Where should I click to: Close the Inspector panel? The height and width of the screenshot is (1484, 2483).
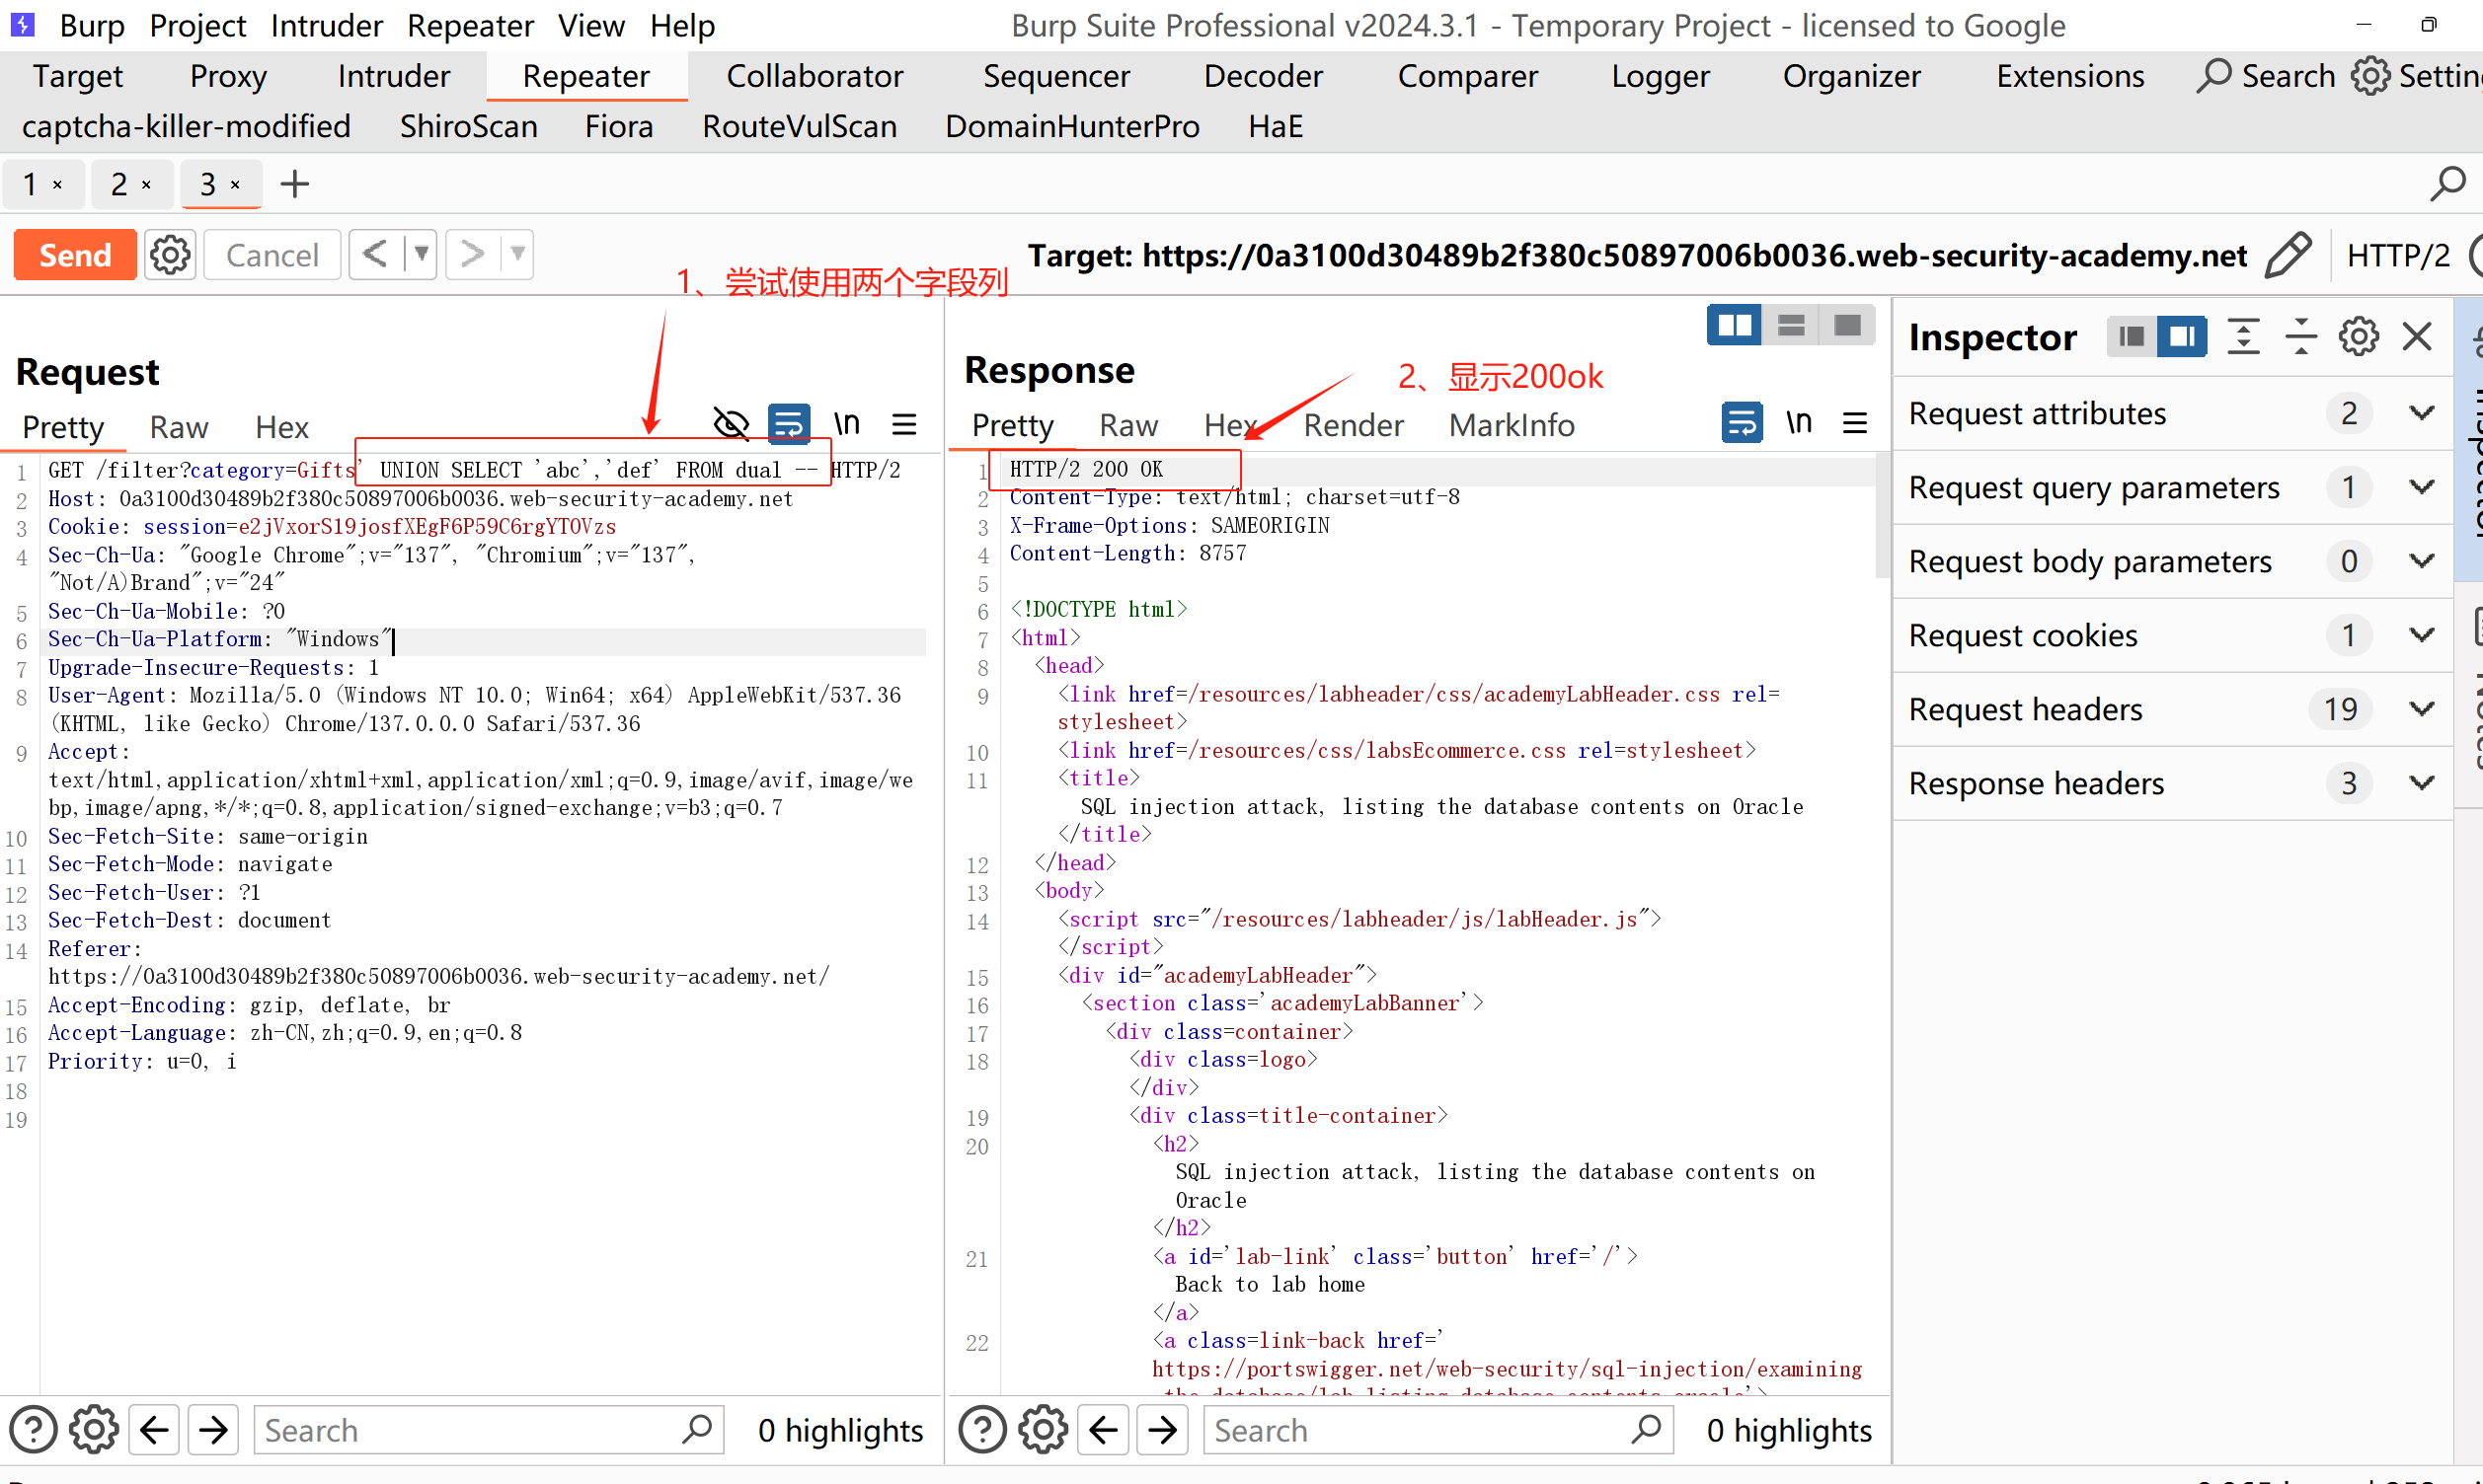[2417, 337]
